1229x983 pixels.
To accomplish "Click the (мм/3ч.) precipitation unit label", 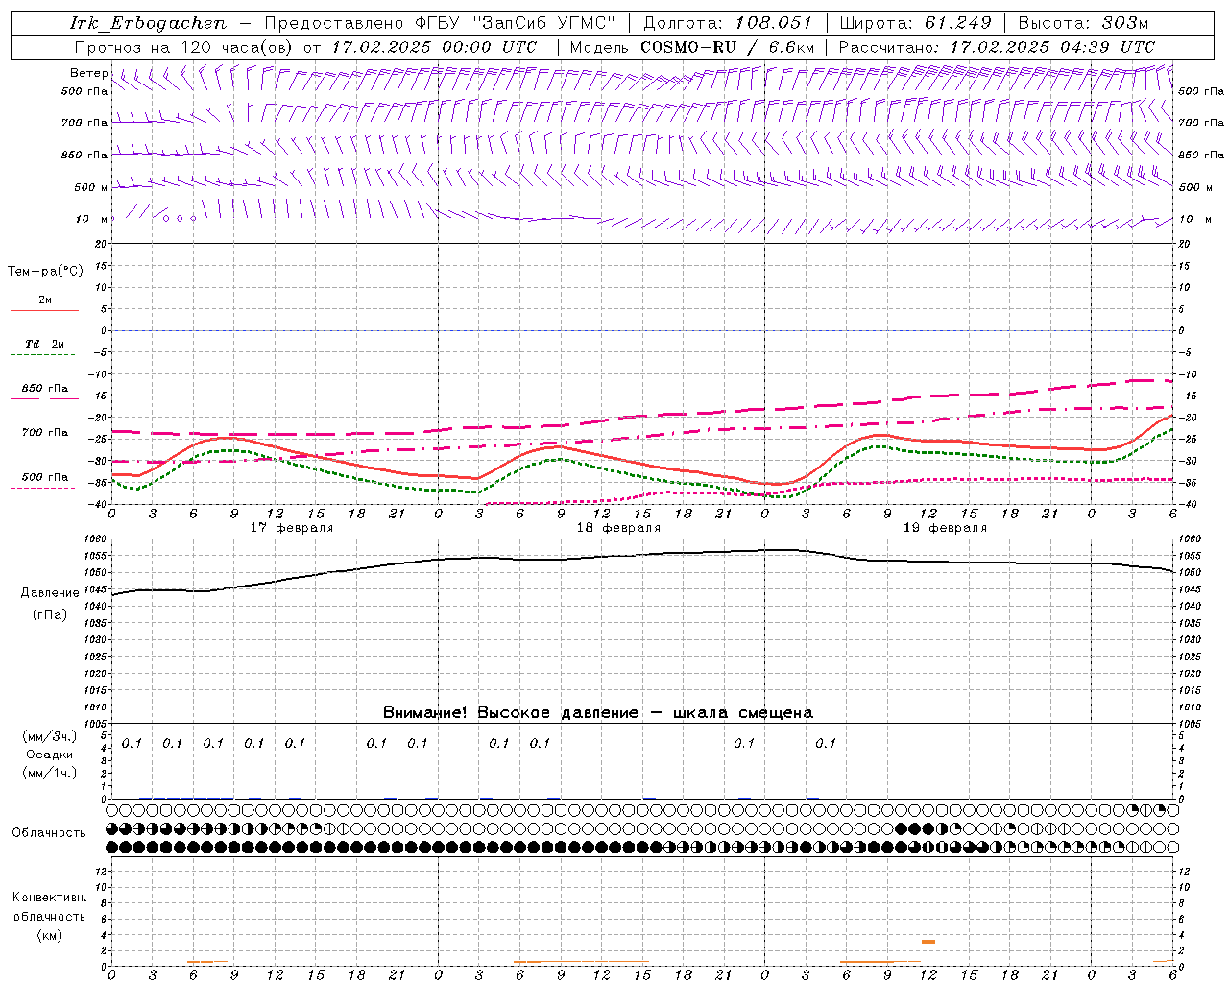I will pos(50,737).
